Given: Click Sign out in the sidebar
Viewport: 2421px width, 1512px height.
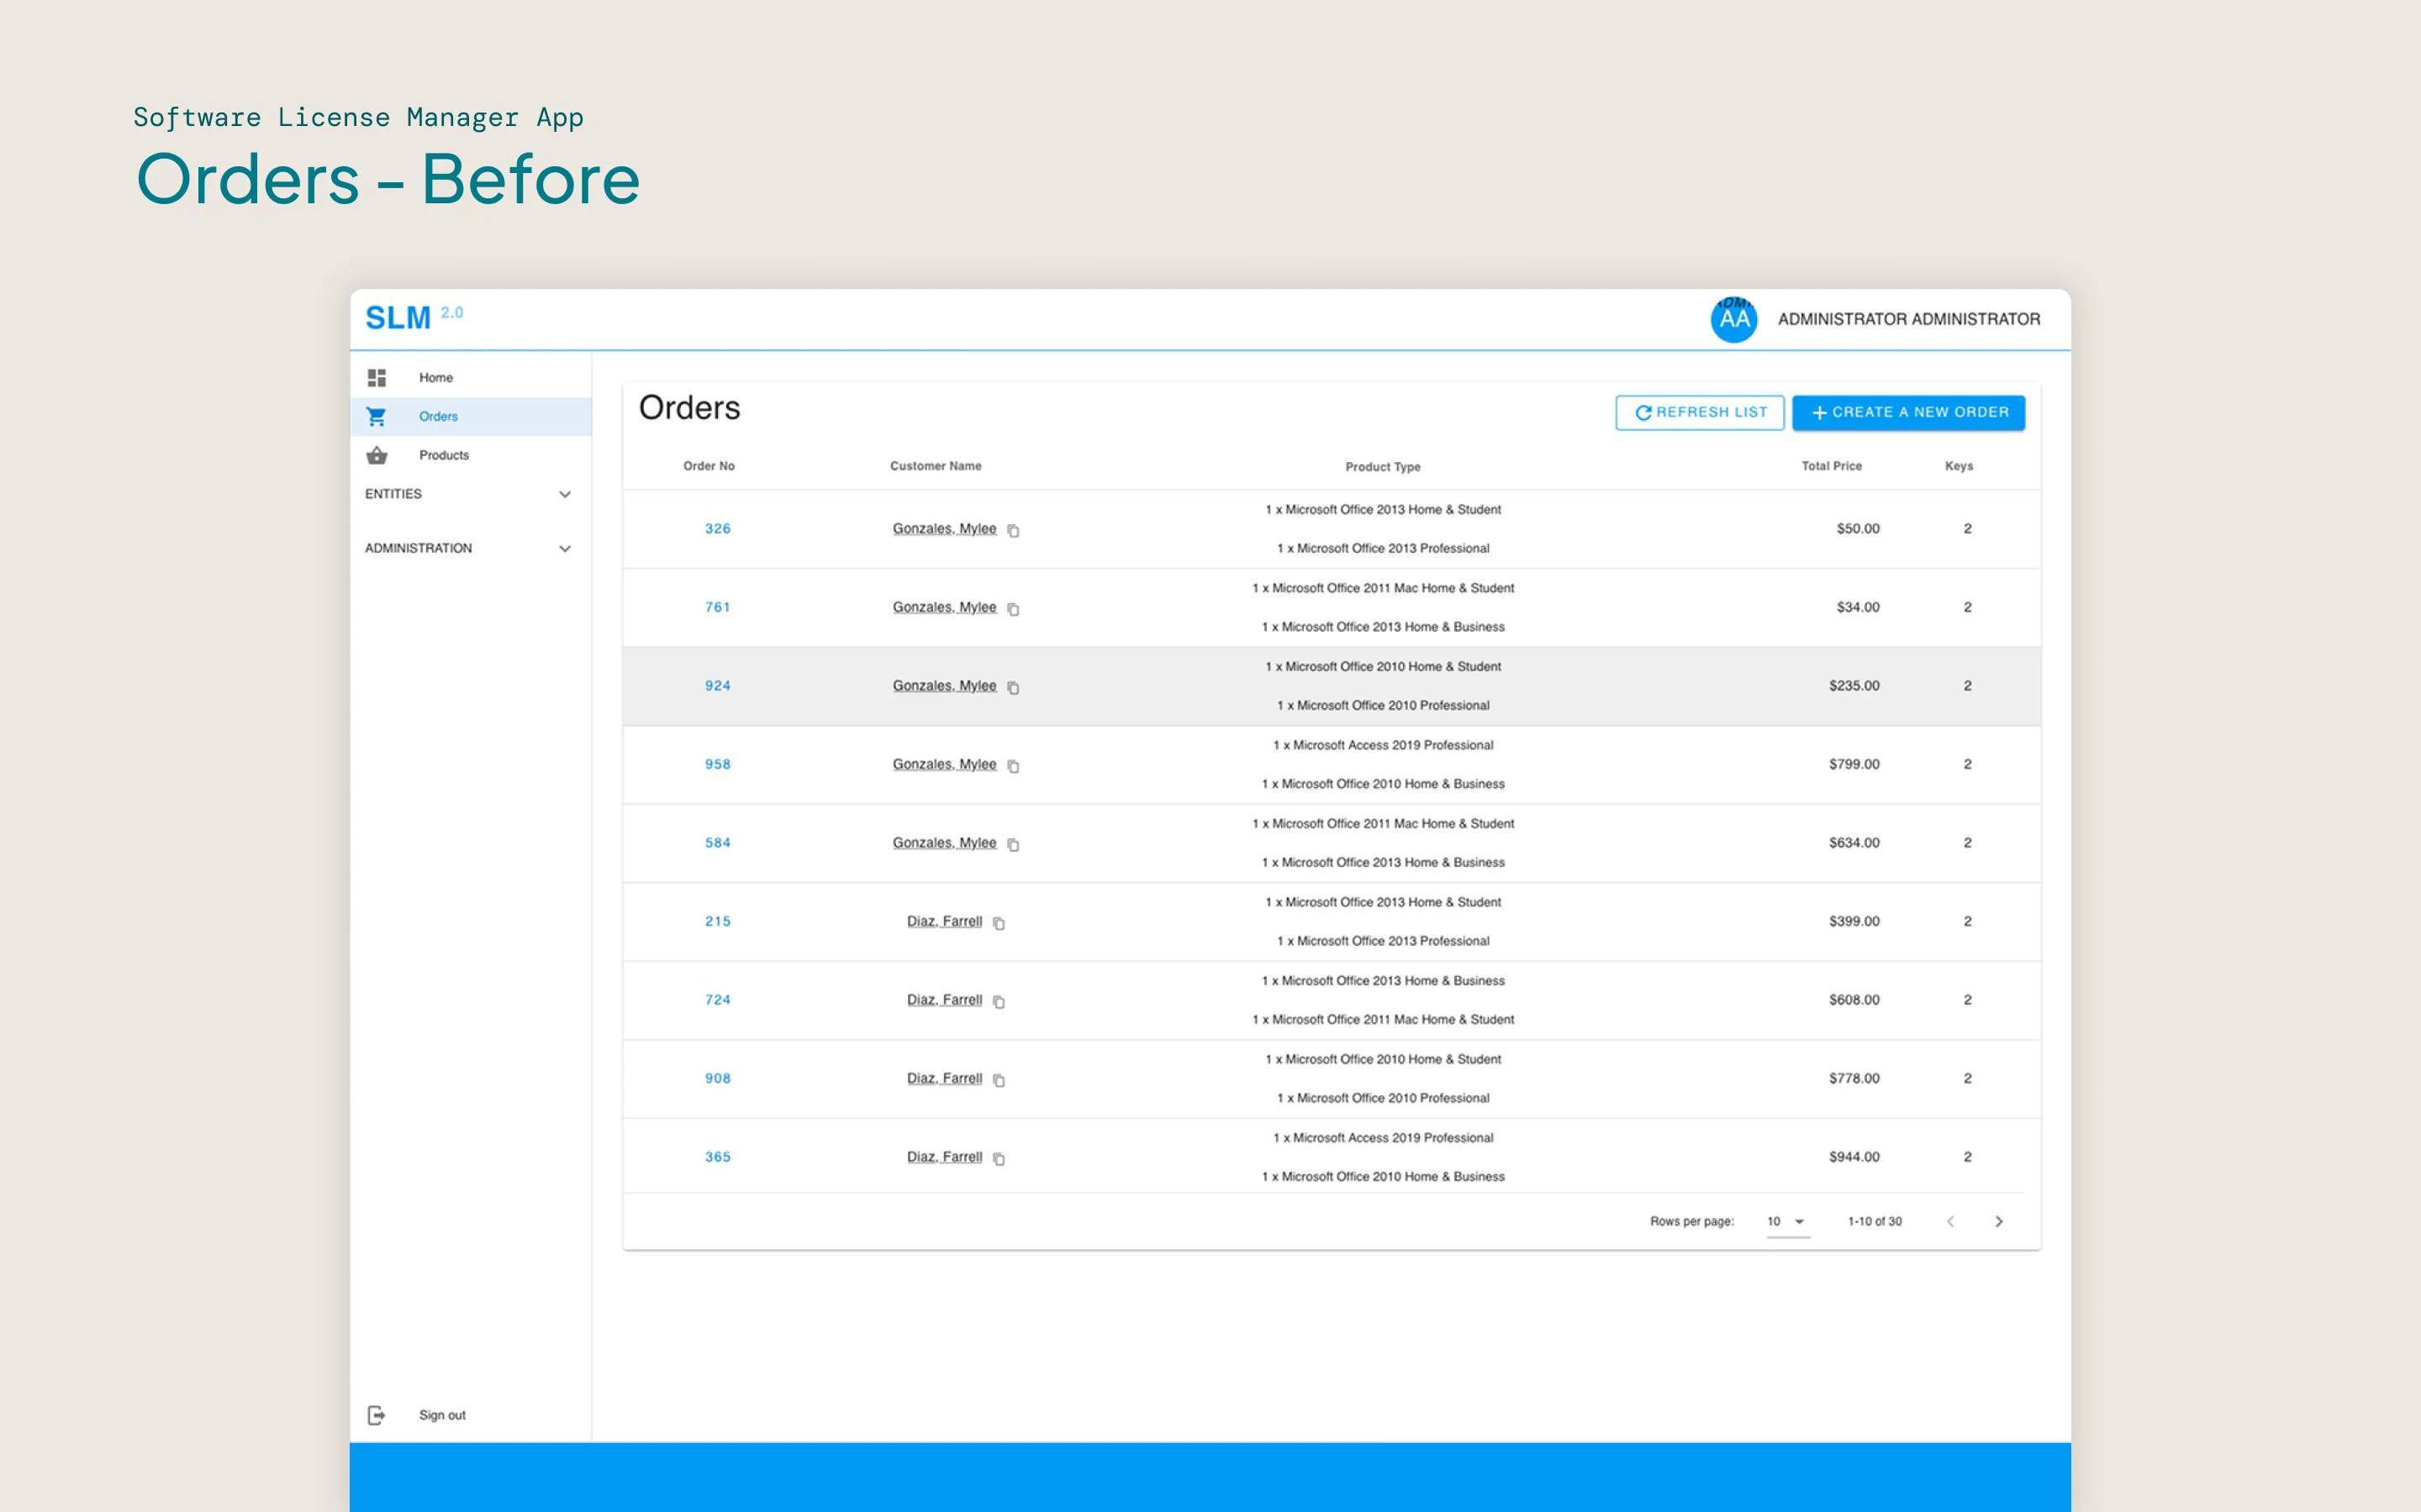Looking at the screenshot, I should [470, 1415].
